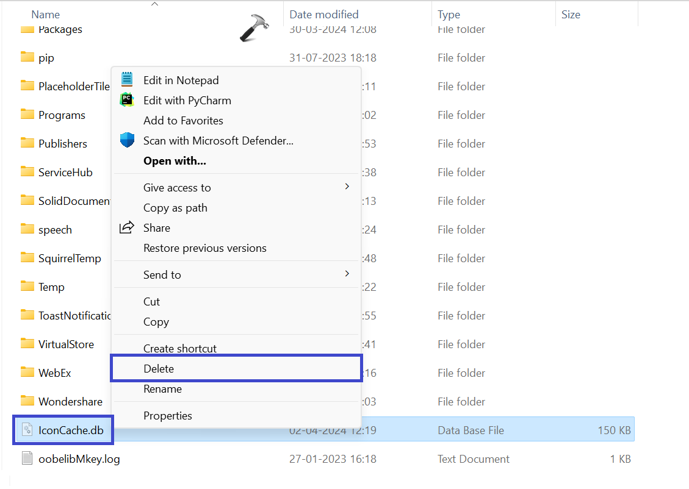
Task: Expand the Give access to submenu arrow
Action: (x=347, y=187)
